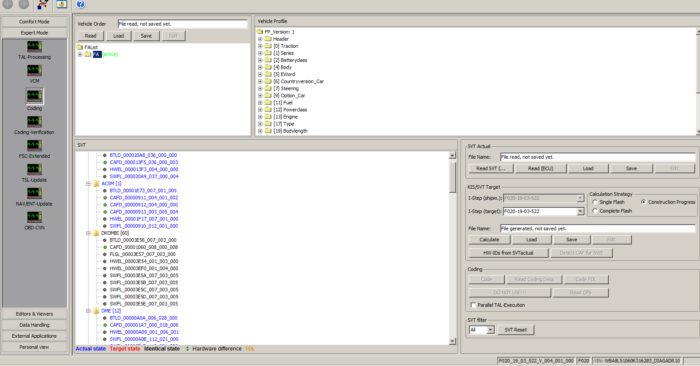700x366 pixels.
Task: Click HW-IDs from SVTactual button
Action: coord(509,253)
